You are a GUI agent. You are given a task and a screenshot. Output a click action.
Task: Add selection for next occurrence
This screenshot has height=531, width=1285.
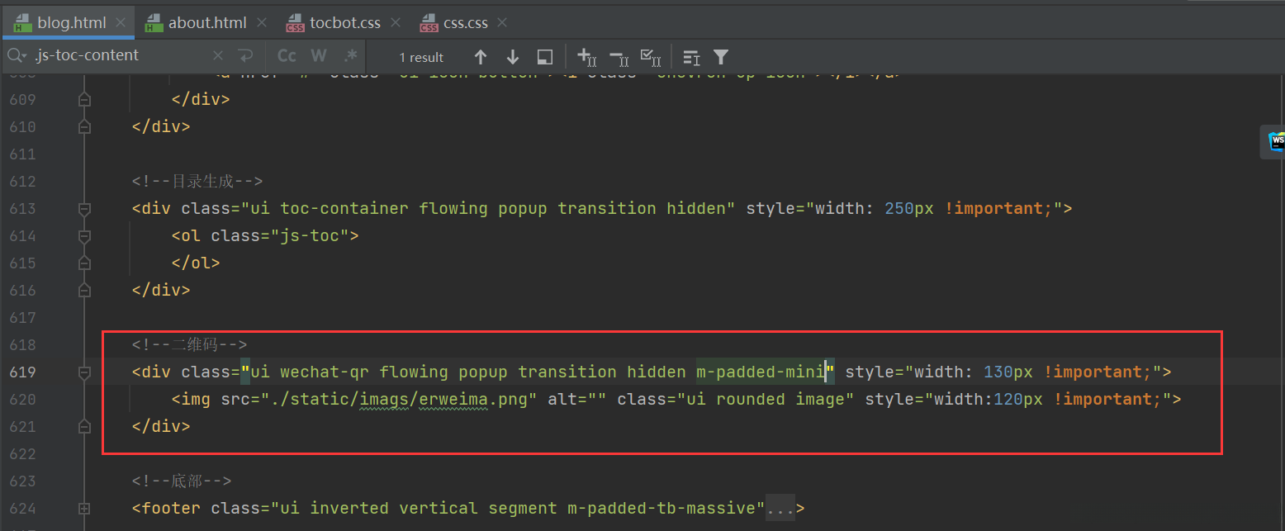(586, 57)
